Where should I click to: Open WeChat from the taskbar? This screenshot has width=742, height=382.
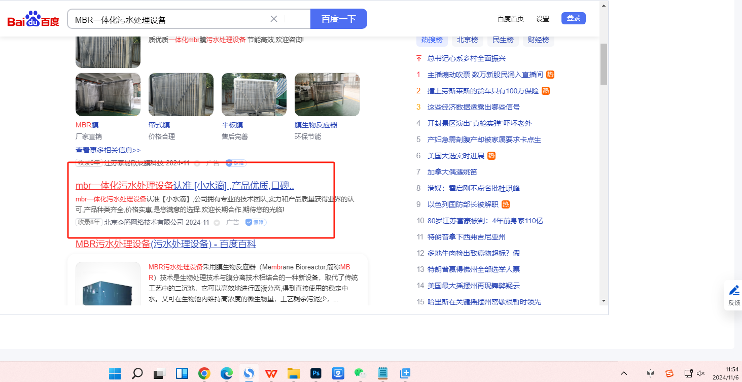tap(360, 374)
